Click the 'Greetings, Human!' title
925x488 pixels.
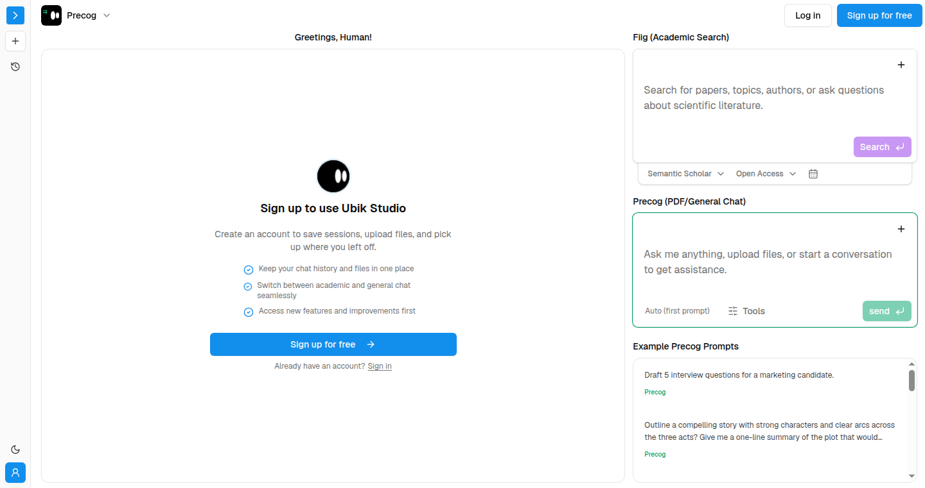(x=333, y=37)
